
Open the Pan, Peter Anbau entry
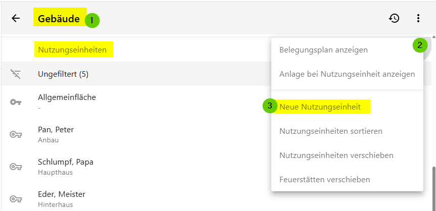tap(136, 135)
